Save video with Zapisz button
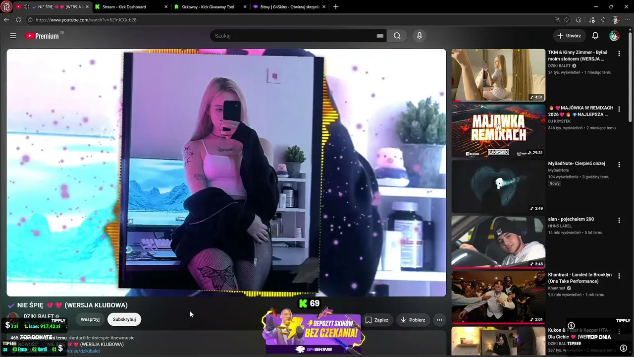The width and height of the screenshot is (634, 357). tap(377, 320)
